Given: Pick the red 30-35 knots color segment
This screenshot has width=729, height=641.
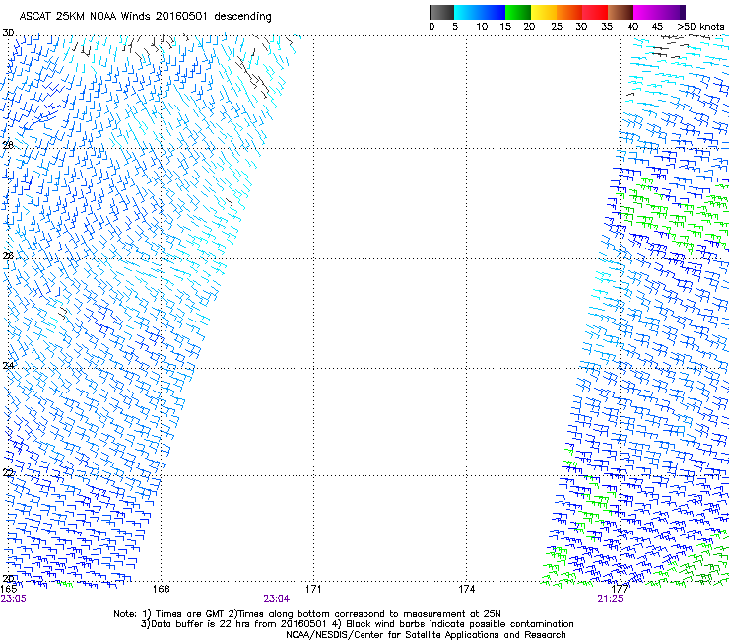Looking at the screenshot, I should (595, 12).
